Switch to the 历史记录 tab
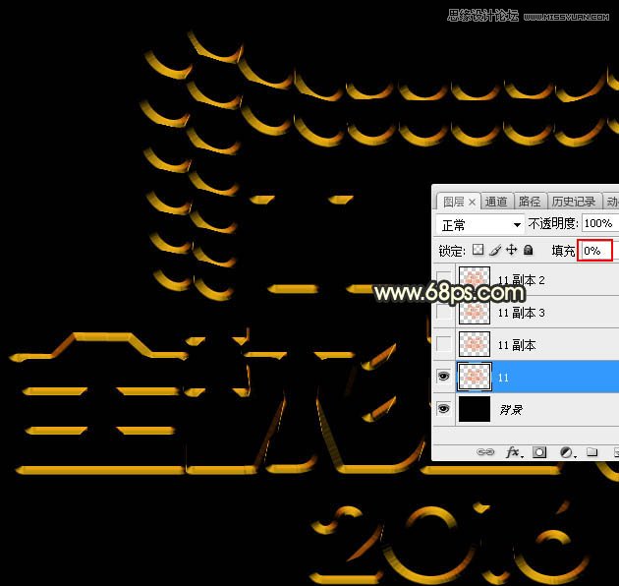This screenshot has height=586, width=619. [x=574, y=202]
